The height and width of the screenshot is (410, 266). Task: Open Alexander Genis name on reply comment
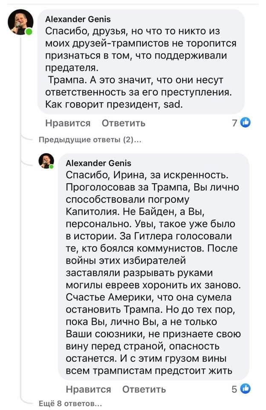(x=98, y=163)
